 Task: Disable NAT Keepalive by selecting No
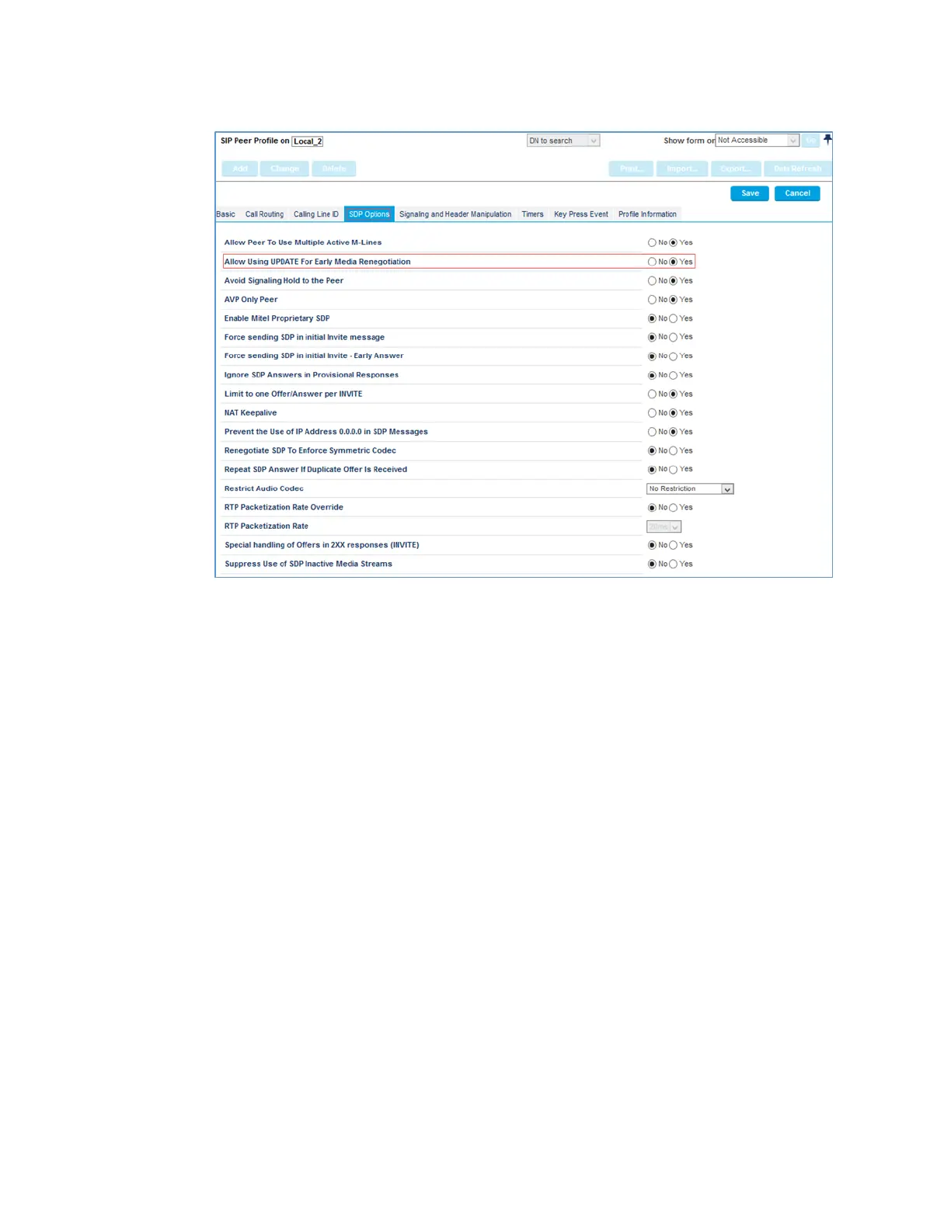(652, 413)
